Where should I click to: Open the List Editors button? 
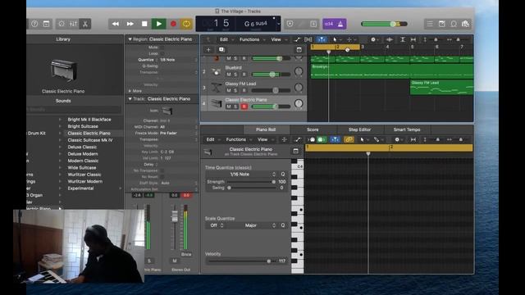point(430,24)
